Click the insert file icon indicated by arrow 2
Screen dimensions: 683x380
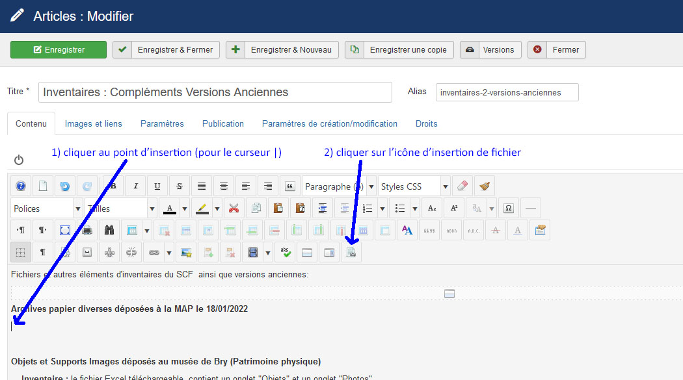351,252
